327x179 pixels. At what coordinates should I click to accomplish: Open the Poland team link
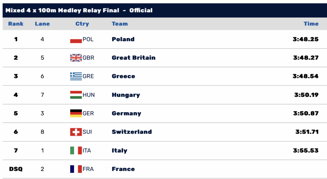123,39
